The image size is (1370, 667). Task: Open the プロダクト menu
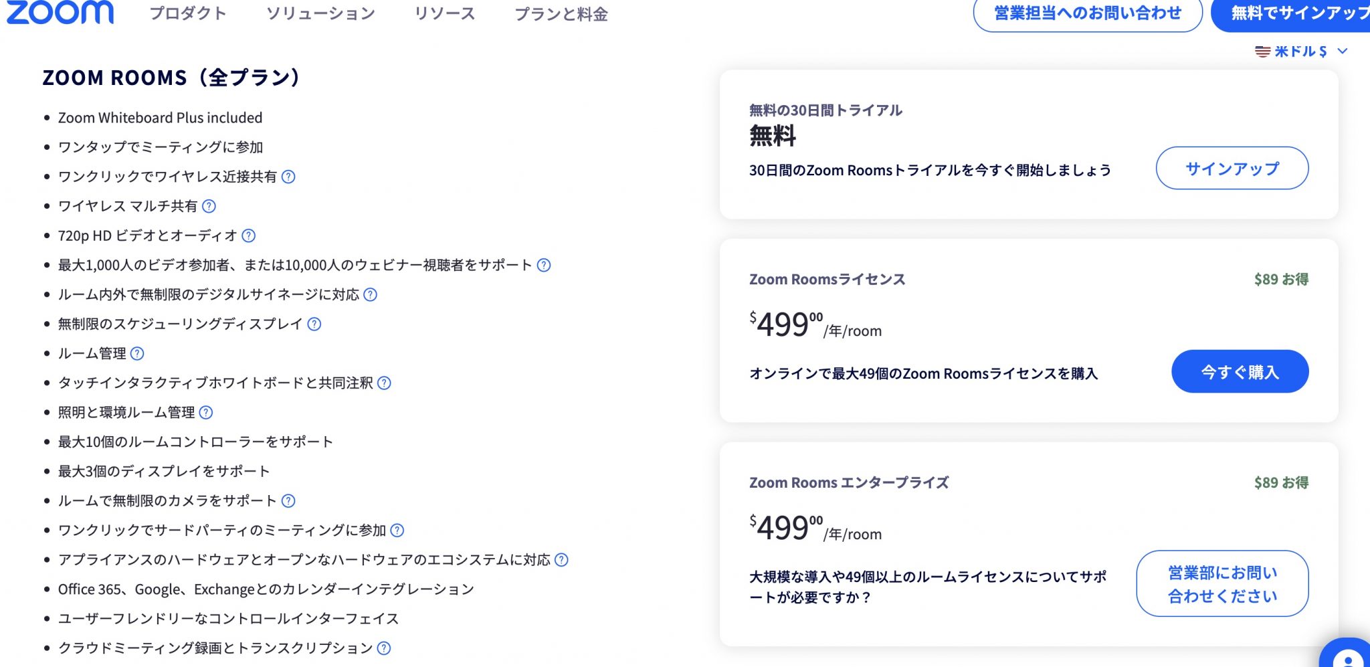(x=189, y=13)
